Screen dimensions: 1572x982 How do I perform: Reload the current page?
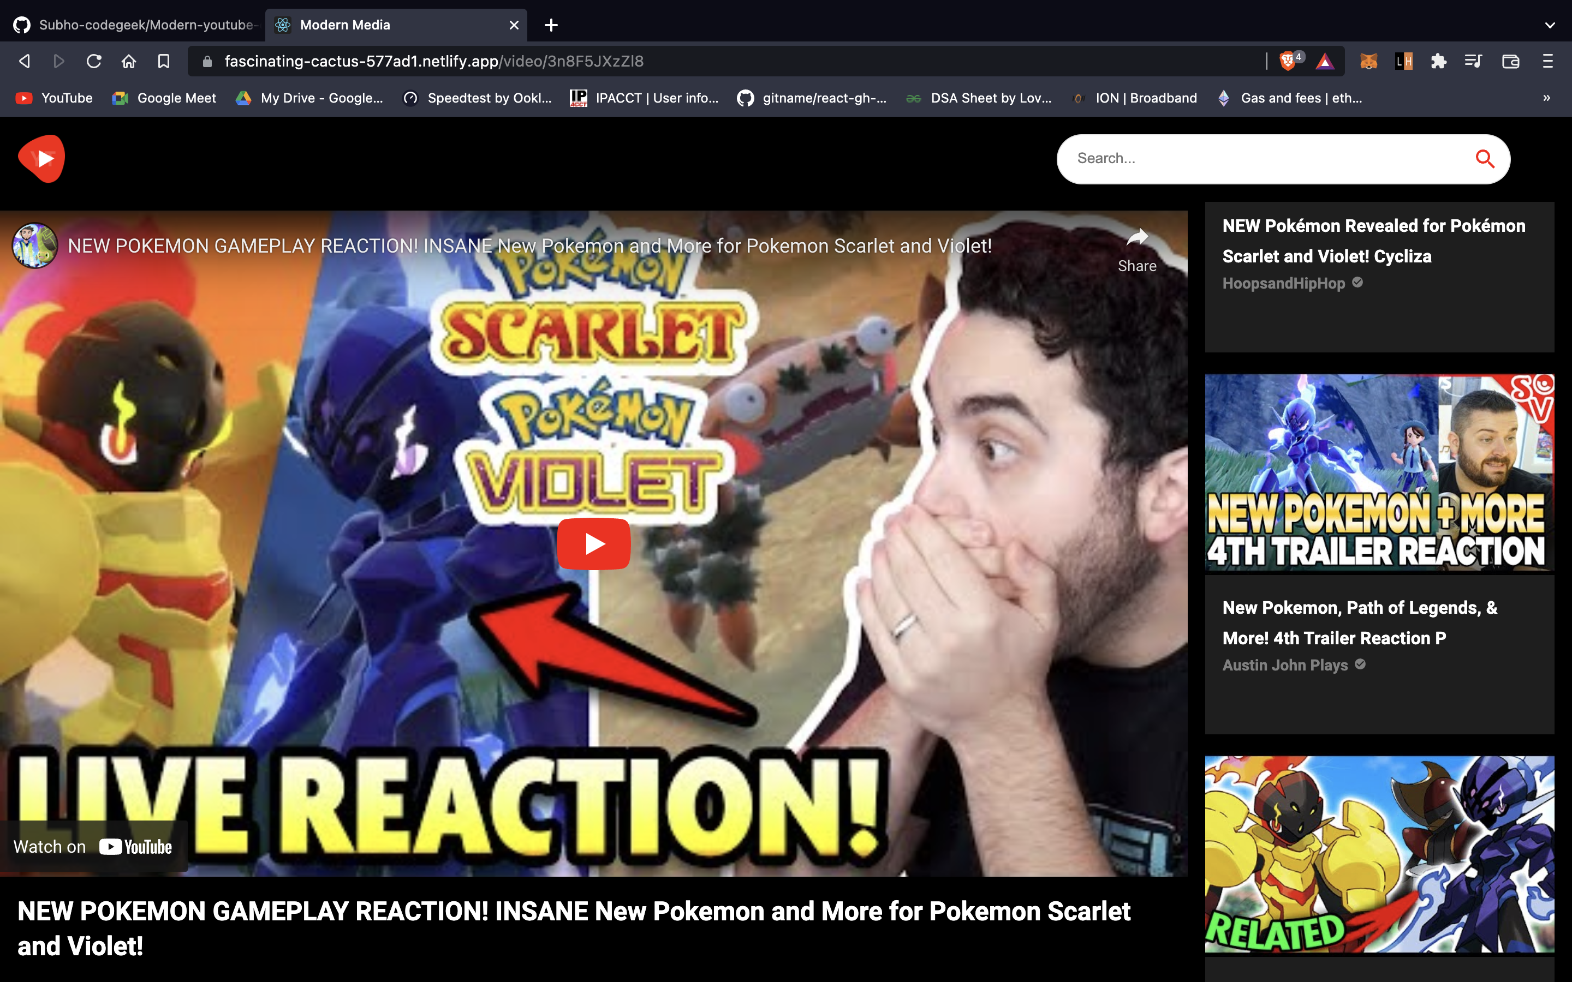(94, 61)
